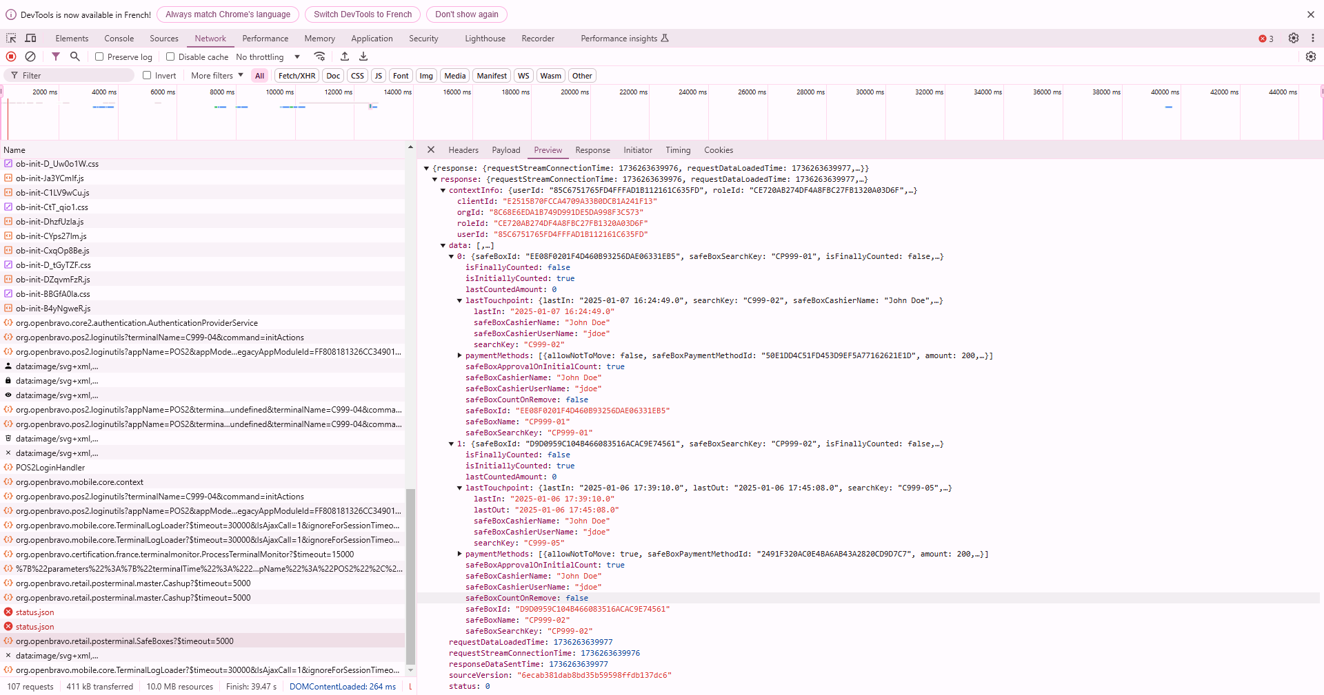
Task: Click the stop recording network log icon
Action: point(11,56)
